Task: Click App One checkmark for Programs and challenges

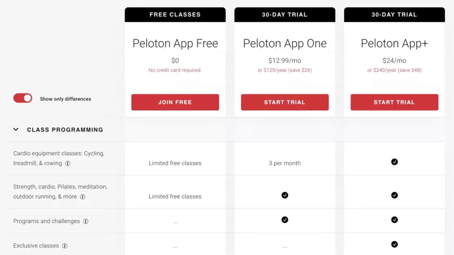Action: pos(285,220)
